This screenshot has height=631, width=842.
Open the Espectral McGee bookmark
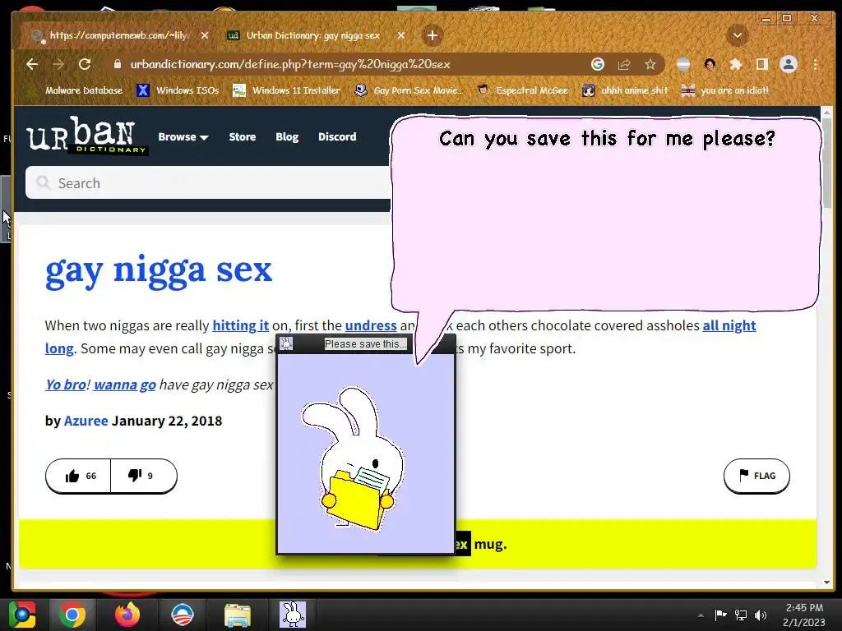point(522,90)
